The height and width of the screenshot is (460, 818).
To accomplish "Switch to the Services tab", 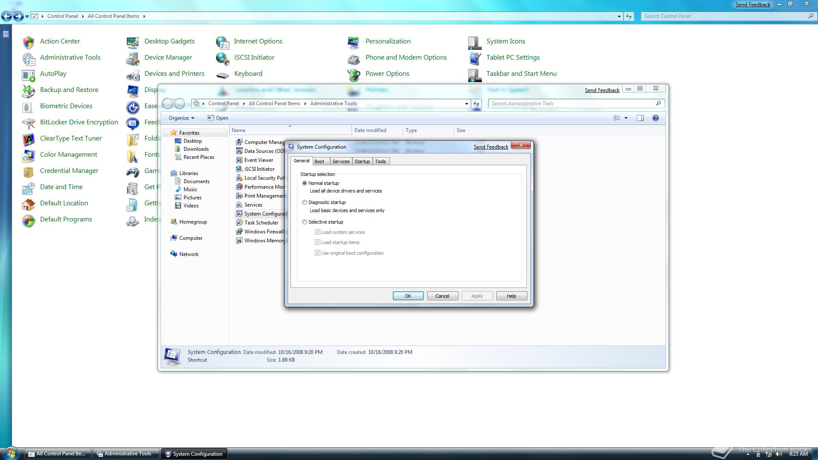I will [x=341, y=161].
